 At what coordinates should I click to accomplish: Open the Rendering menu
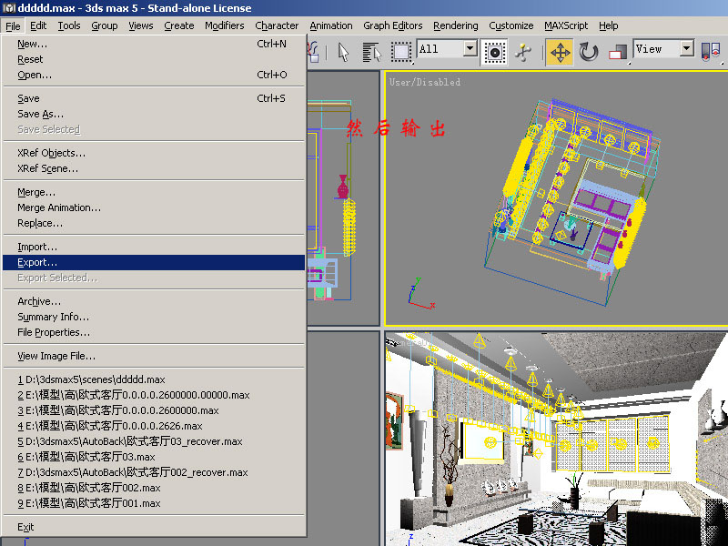(455, 25)
